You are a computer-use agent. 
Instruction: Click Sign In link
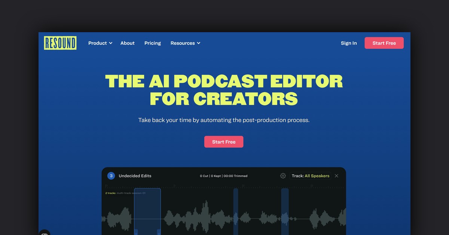coord(349,43)
